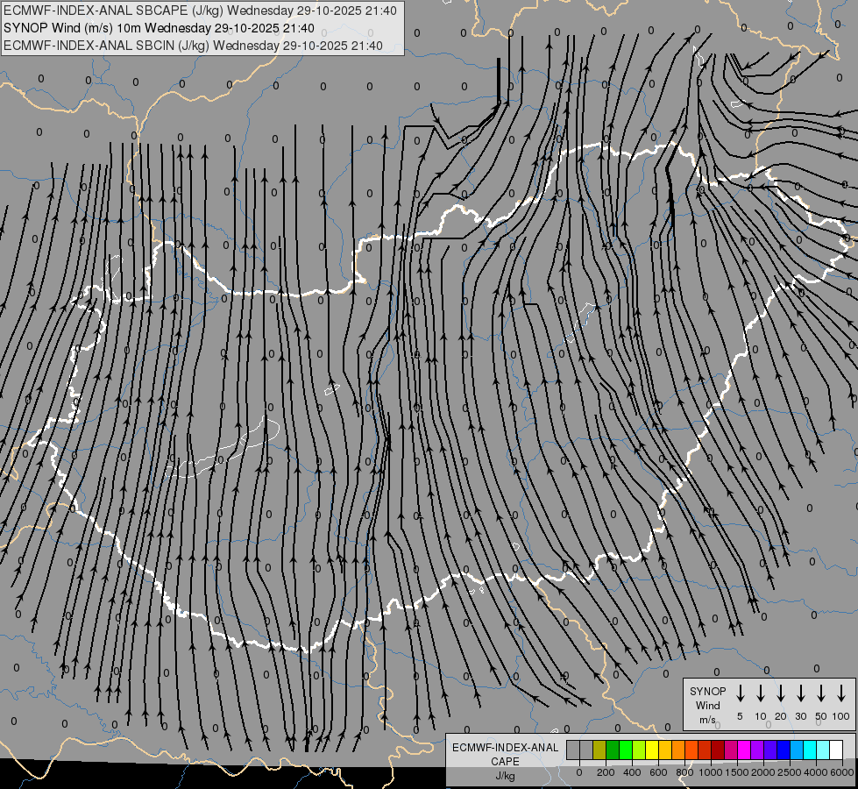Click the 'SYNOP' label in the wind legend
This screenshot has width=858, height=789.
coord(707,692)
